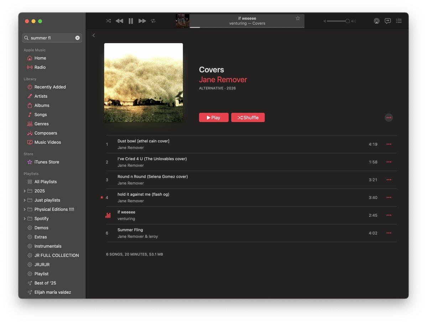Unfavorite star on hold it against me
Image resolution: width=427 pixels, height=323 pixels.
pyautogui.click(x=102, y=198)
